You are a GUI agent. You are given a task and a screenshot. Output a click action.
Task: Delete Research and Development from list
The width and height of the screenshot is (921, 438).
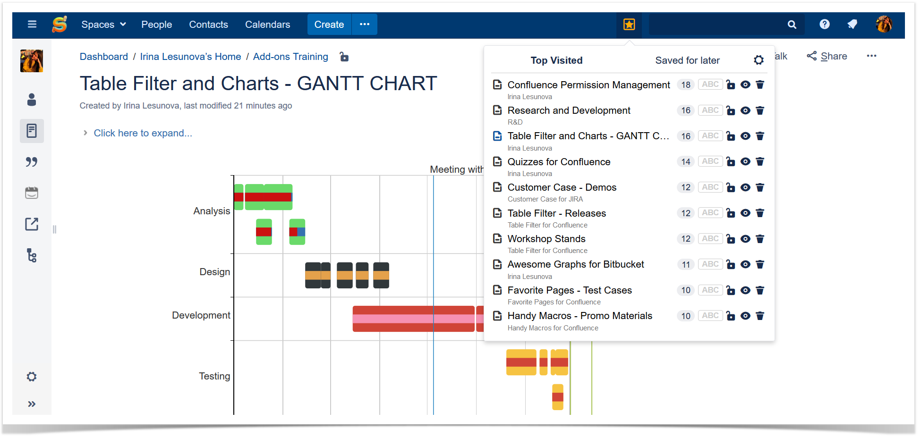click(760, 110)
